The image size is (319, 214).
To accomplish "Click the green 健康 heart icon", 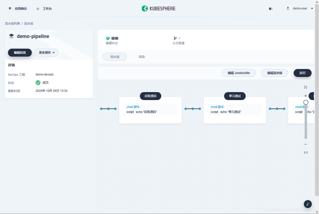I will tap(108, 38).
